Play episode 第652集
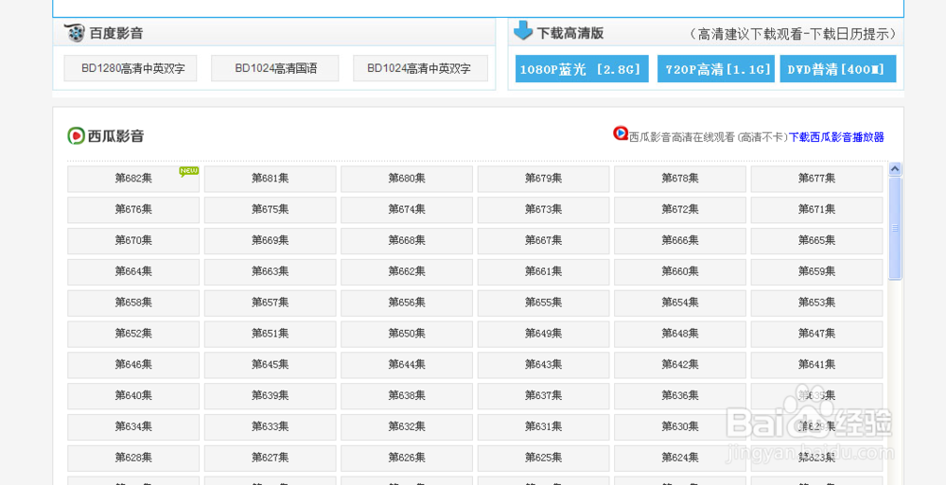This screenshot has width=946, height=485. [x=133, y=334]
